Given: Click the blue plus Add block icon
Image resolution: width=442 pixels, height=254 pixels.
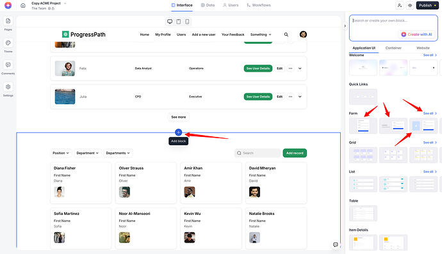Looking at the screenshot, I should point(179,132).
